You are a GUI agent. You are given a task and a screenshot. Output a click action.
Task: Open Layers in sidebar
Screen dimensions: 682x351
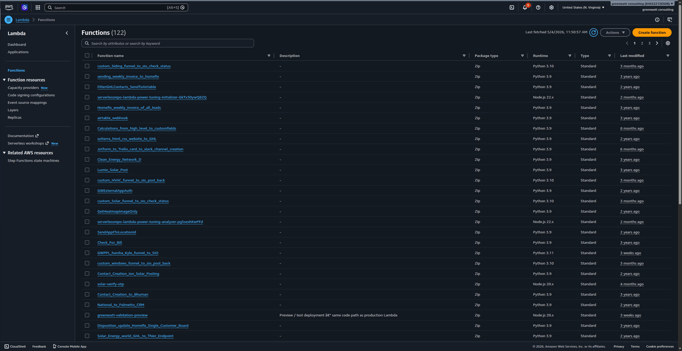tap(13, 110)
